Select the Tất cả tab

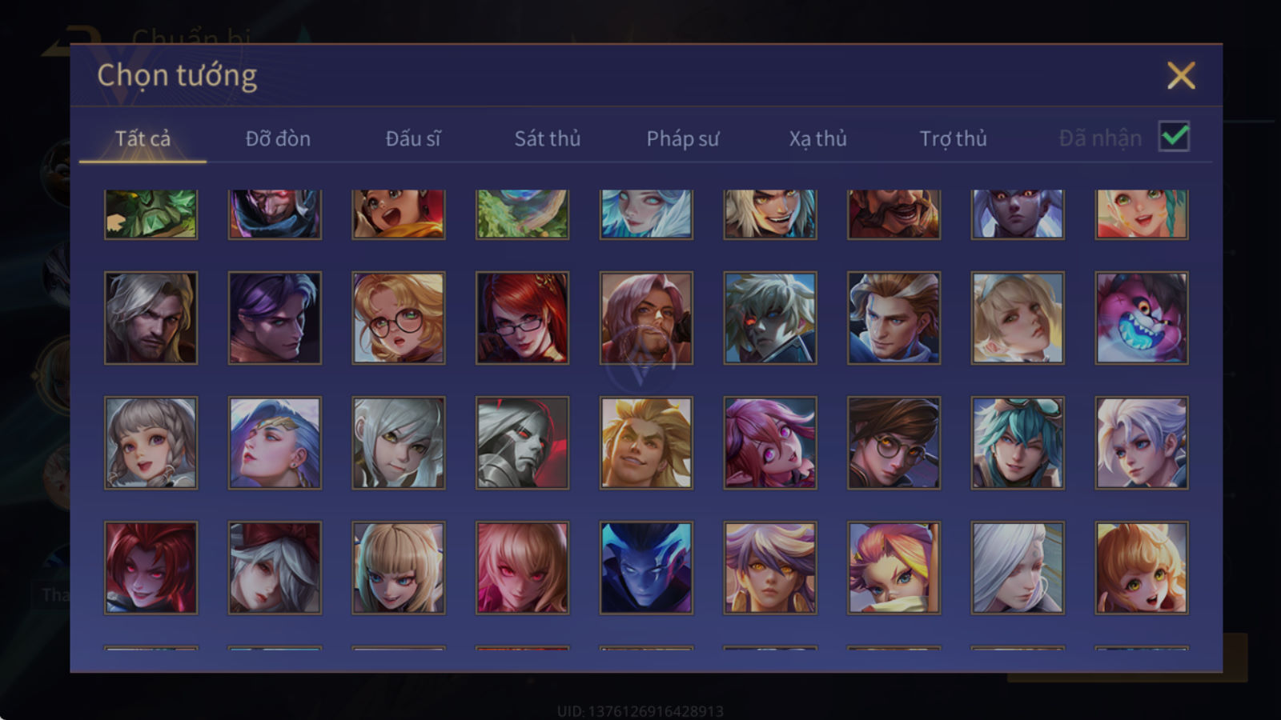(x=143, y=138)
